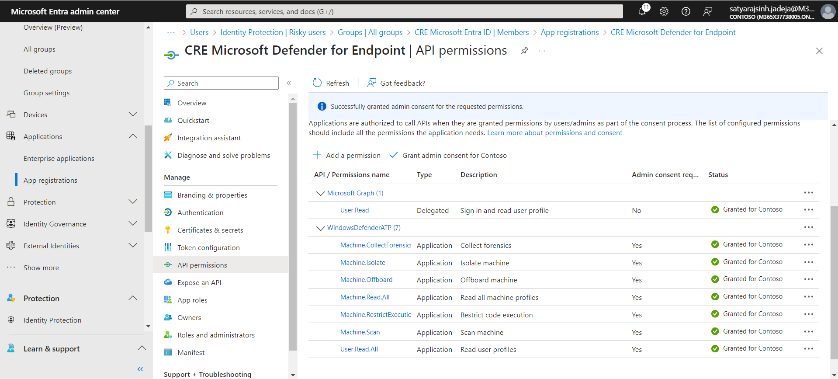Viewport: 838px width, 379px height.
Task: Collapse the Microsoft Graph permissions group
Action: point(320,193)
